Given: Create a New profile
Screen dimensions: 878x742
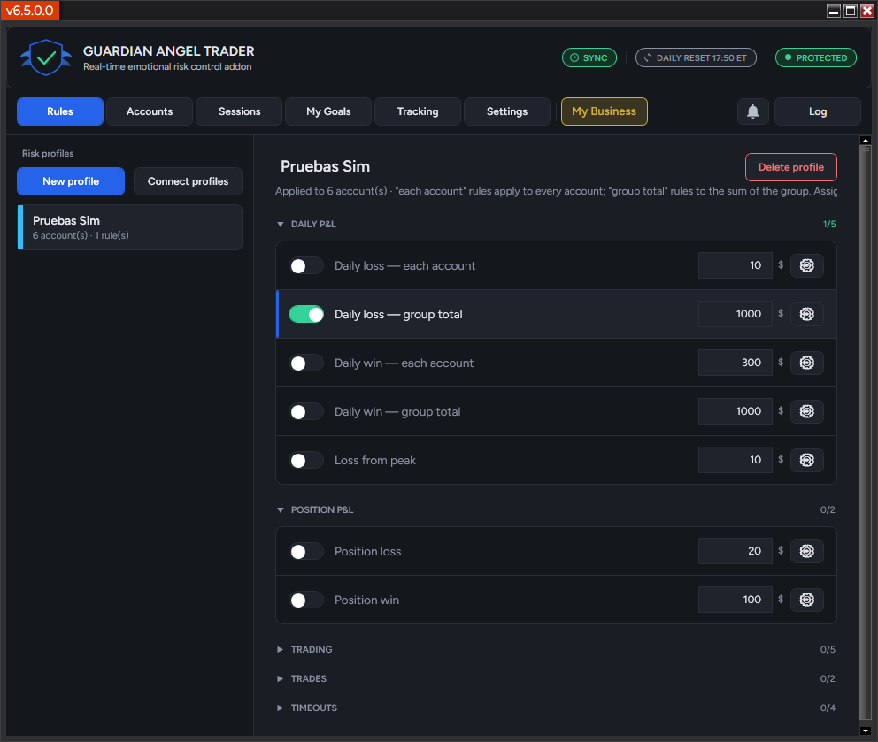Looking at the screenshot, I should point(71,181).
